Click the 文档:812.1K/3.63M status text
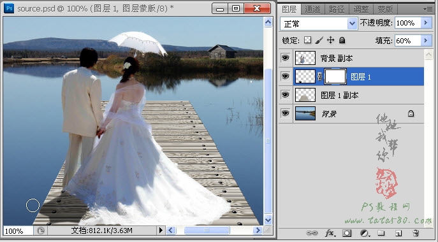Image resolution: width=438 pixels, height=242 pixels. click(x=101, y=231)
